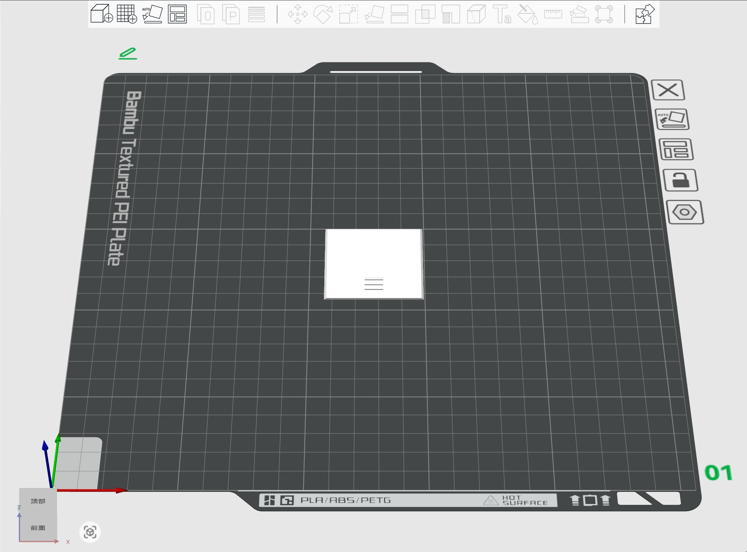Viewport: 747px width, 552px height.
Task: Toggle the plate lock icon
Action: point(681,180)
